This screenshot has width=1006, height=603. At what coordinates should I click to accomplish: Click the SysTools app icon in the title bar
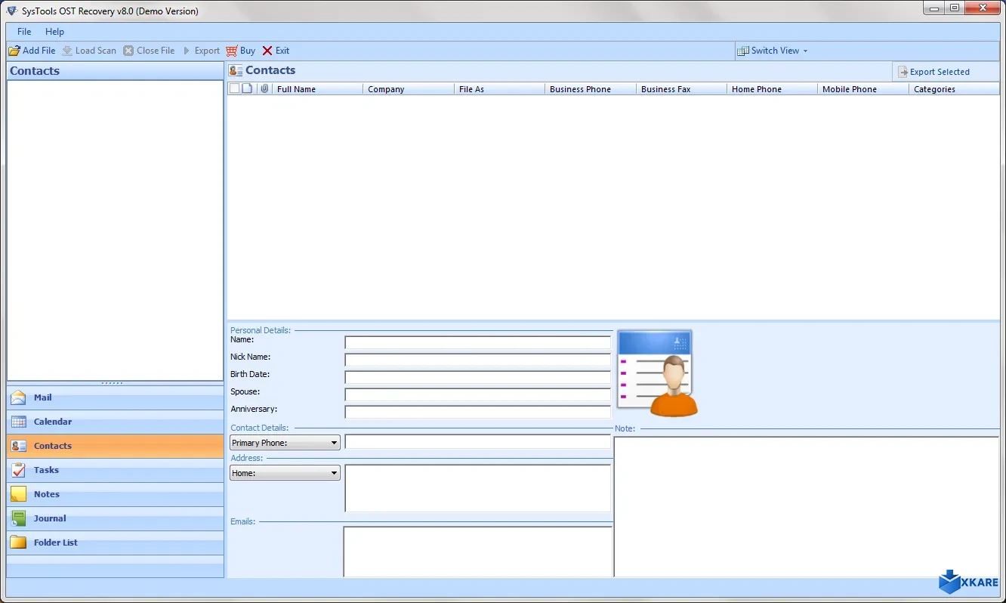coord(12,11)
